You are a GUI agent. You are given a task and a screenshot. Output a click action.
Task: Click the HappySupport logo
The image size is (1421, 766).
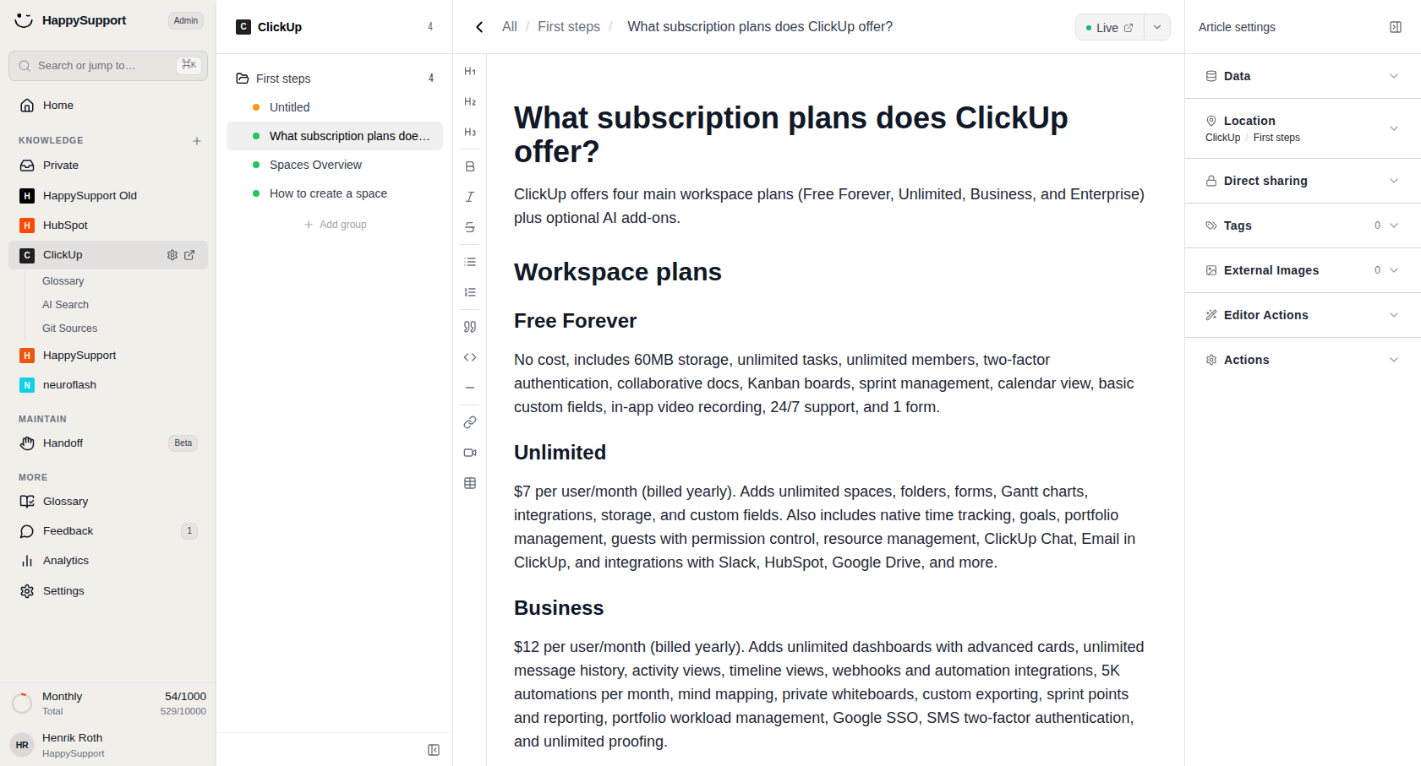coord(24,20)
